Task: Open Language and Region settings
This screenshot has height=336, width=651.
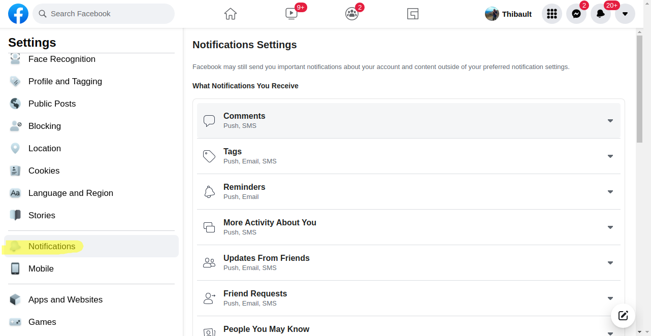Action: (x=91, y=193)
